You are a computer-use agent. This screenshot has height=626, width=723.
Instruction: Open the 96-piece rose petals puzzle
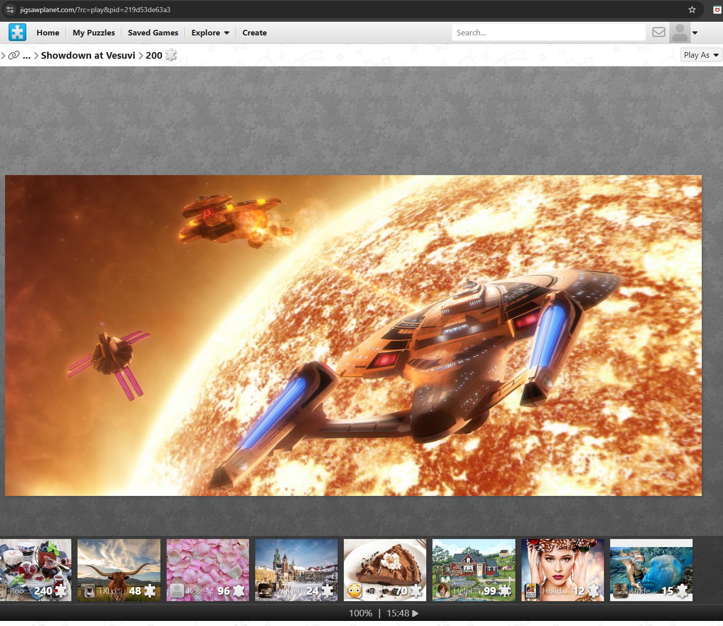208,570
